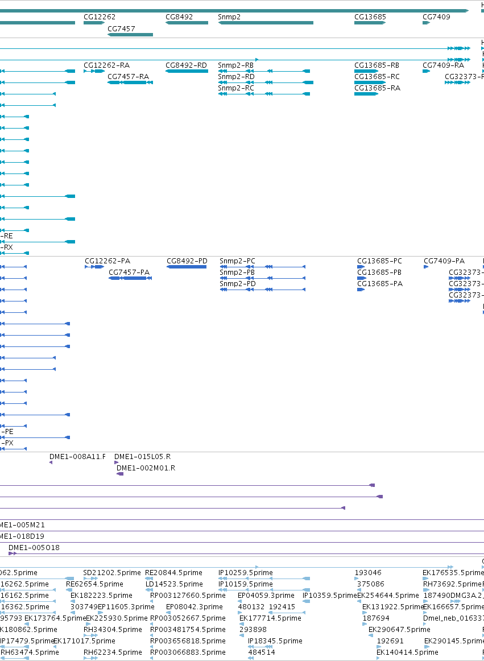Screen dimensions: 484x661
Task: Select the CG7457 gene label
Action: click(x=121, y=28)
